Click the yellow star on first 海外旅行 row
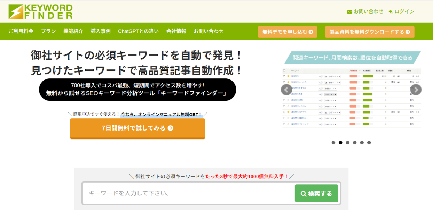This screenshot has height=210, width=433. pos(288,76)
